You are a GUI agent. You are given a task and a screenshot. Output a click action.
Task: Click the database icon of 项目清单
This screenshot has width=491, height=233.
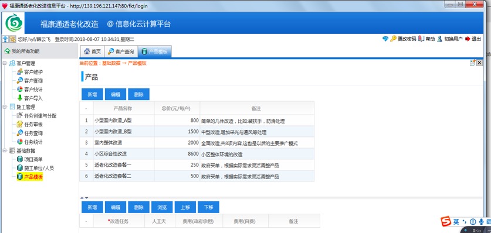(20, 159)
